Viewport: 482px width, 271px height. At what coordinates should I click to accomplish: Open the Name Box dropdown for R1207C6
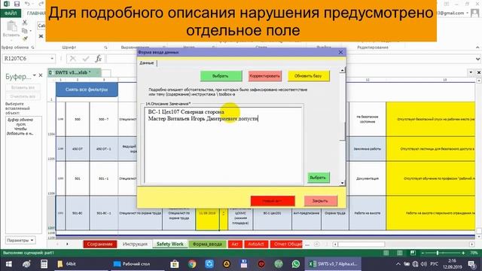[x=52, y=59]
